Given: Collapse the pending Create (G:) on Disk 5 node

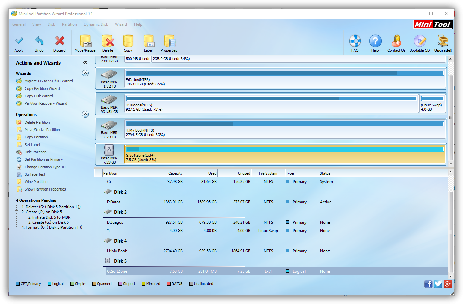Looking at the screenshot, I should click(x=16, y=212).
